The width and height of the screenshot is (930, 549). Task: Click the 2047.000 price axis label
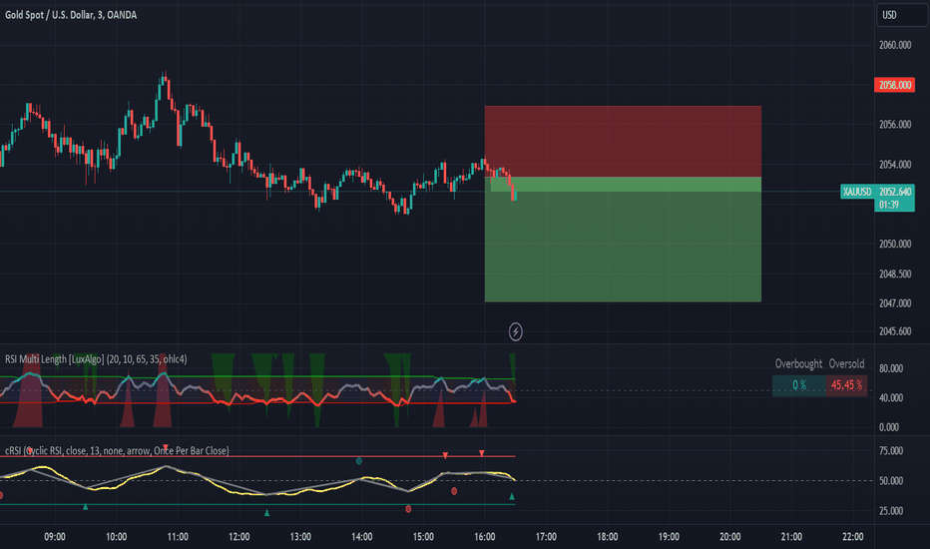click(x=895, y=303)
